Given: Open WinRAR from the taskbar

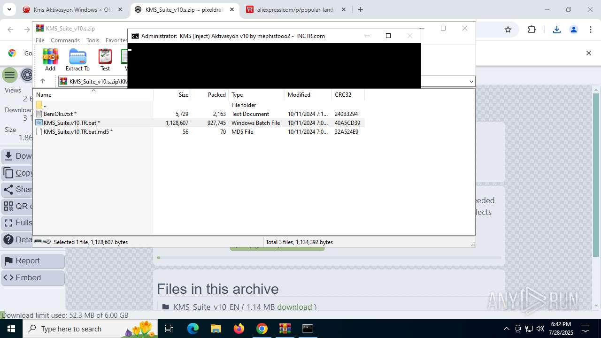Looking at the screenshot, I should (285, 329).
